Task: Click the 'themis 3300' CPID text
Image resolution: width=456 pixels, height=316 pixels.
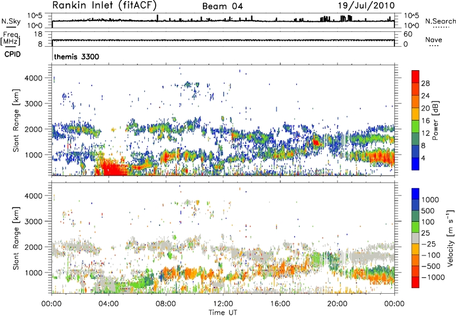Action: tap(76, 56)
